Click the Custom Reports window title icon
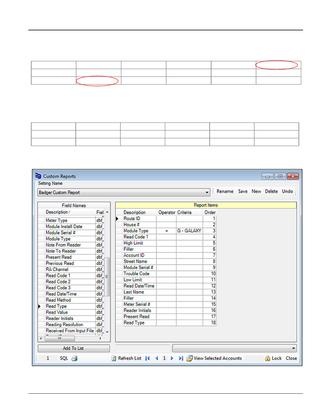The height and width of the screenshot is (417, 322). (38, 176)
